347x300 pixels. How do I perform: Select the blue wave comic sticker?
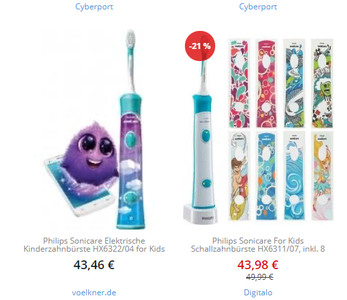tap(294, 83)
